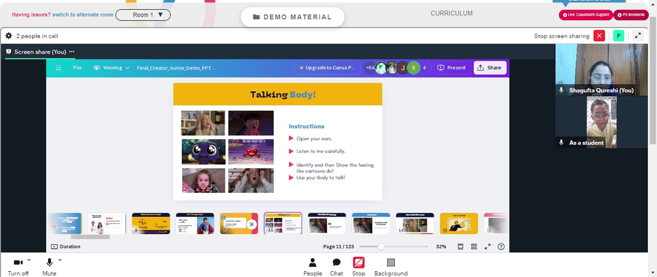
Task: Click switch to alternate room link
Action: pos(83,14)
